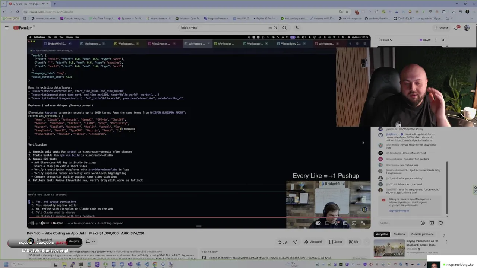The width and height of the screenshot is (477, 268).
Task: Open the Więcej informacji link
Action: (x=399, y=211)
